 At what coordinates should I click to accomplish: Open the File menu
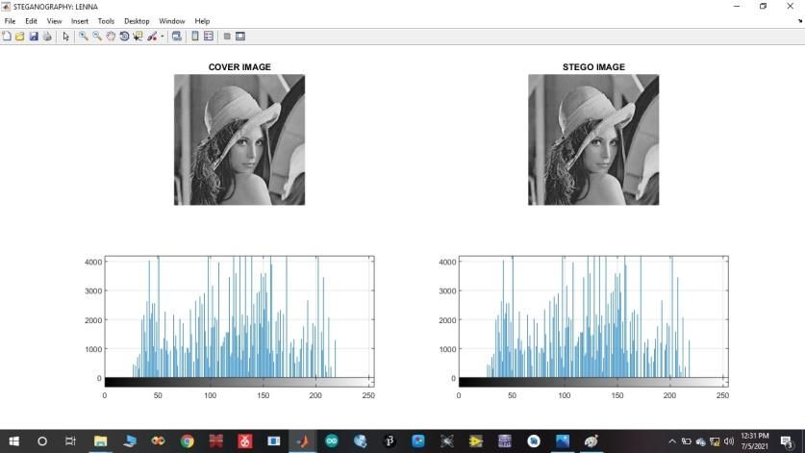point(10,21)
